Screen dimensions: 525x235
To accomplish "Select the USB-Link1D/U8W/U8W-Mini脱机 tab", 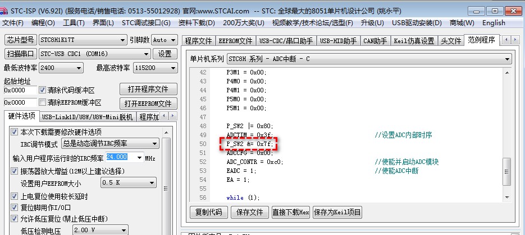I will (x=88, y=117).
